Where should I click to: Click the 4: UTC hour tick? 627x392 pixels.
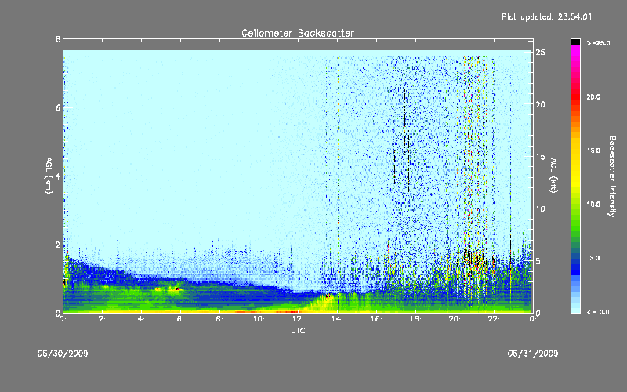(142, 319)
